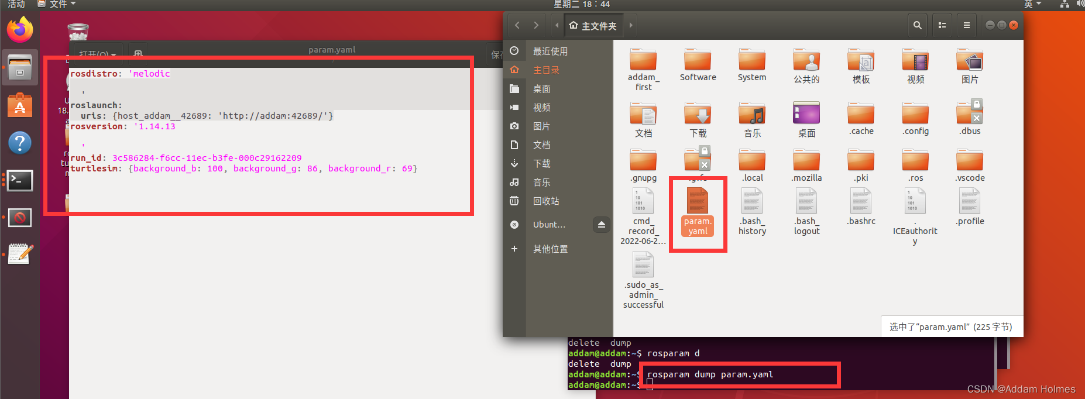
Task: Launch Ubuntu Software from the dock
Action: pos(20,106)
